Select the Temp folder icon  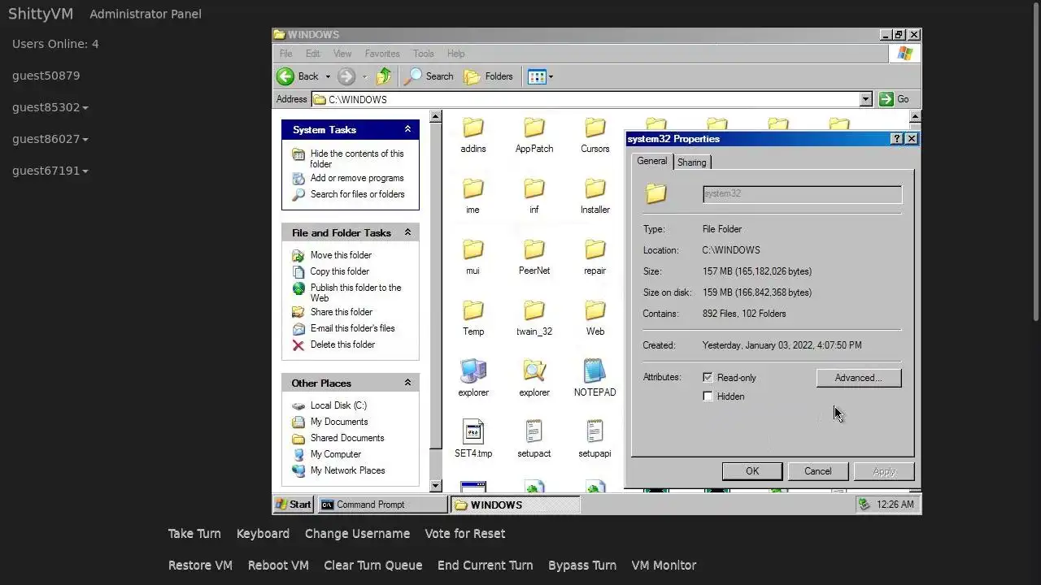pyautogui.click(x=473, y=310)
